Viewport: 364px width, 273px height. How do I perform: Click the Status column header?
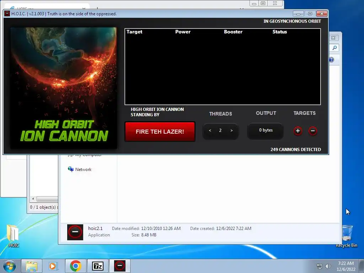pos(280,32)
